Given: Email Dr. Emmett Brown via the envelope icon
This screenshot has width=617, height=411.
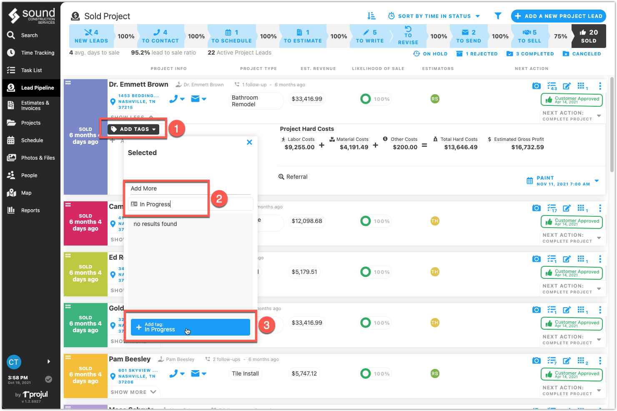Looking at the screenshot, I should pos(196,99).
